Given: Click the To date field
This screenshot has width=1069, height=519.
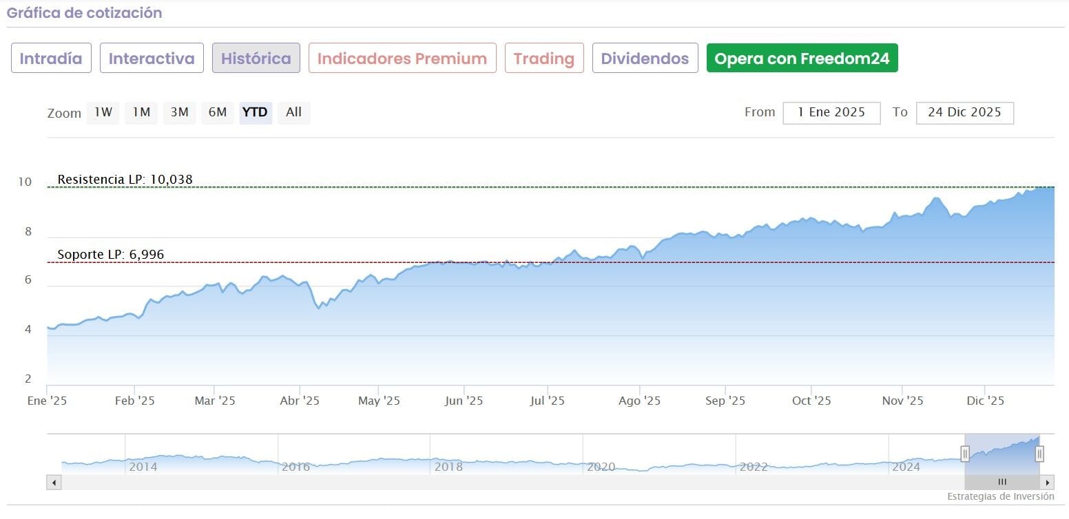Looking at the screenshot, I should coord(964,113).
